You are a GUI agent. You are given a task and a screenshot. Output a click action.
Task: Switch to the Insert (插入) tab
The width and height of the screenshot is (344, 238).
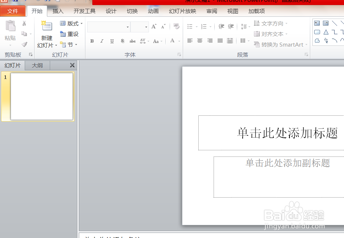tap(58, 11)
